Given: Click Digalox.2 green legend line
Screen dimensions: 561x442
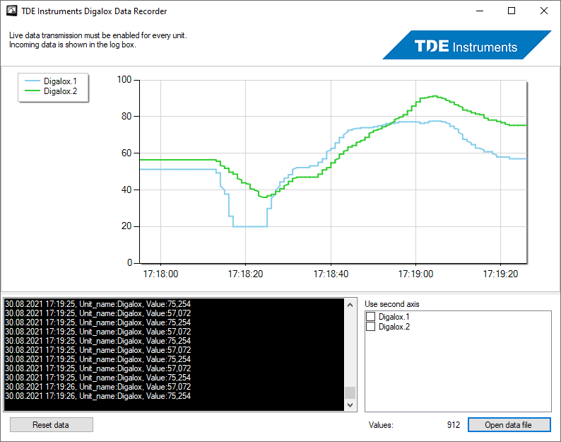Looking at the screenshot, I should (x=33, y=91).
